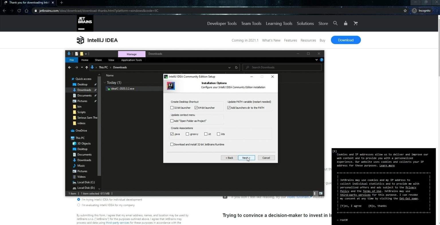Click the chevron after 'This PC' in address bar
Viewport: 440px width, 225px height.
coord(111,67)
